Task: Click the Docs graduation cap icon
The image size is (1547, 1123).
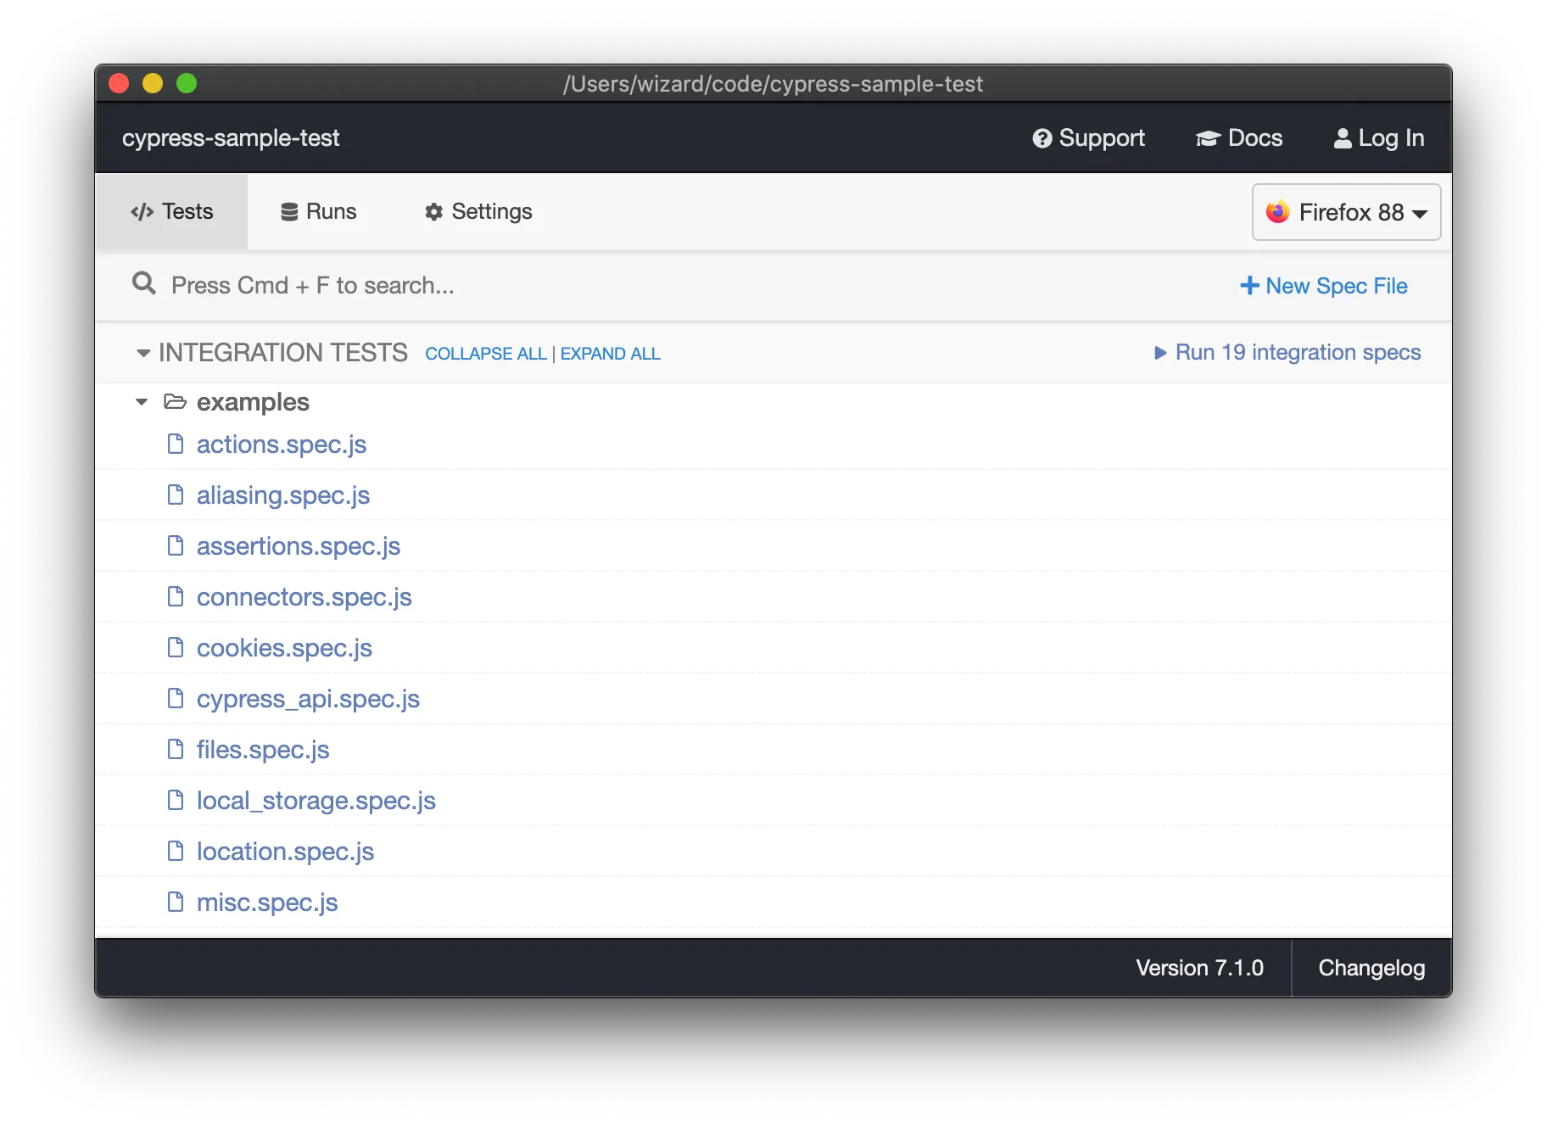Action: tap(1208, 138)
